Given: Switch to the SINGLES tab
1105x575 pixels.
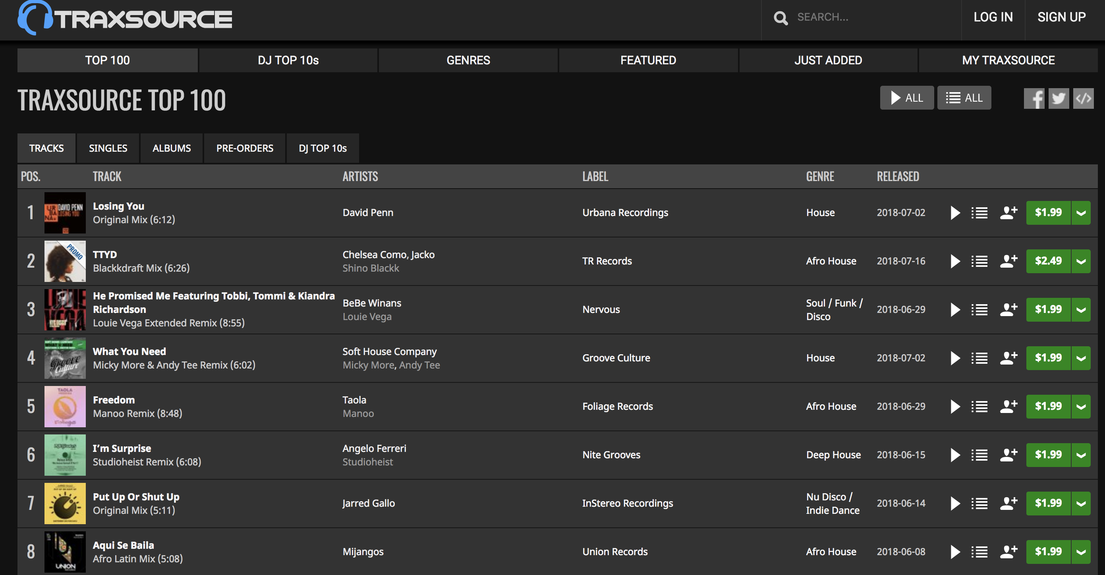Looking at the screenshot, I should [108, 149].
